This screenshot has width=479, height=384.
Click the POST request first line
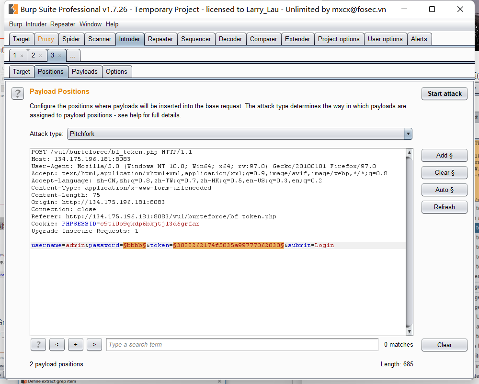[112, 152]
